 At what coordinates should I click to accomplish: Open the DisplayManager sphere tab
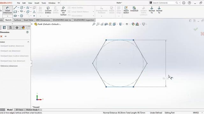23,28
